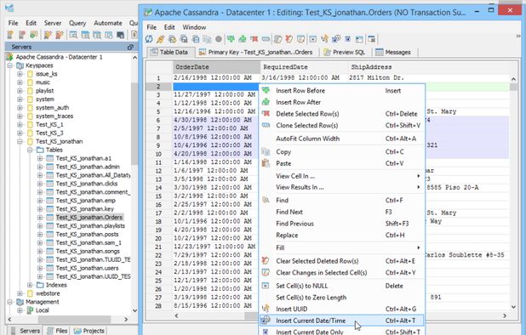Select the Test_KS_jonathan.playlists table
Image resolution: width=526 pixels, height=335 pixels.
(x=90, y=226)
